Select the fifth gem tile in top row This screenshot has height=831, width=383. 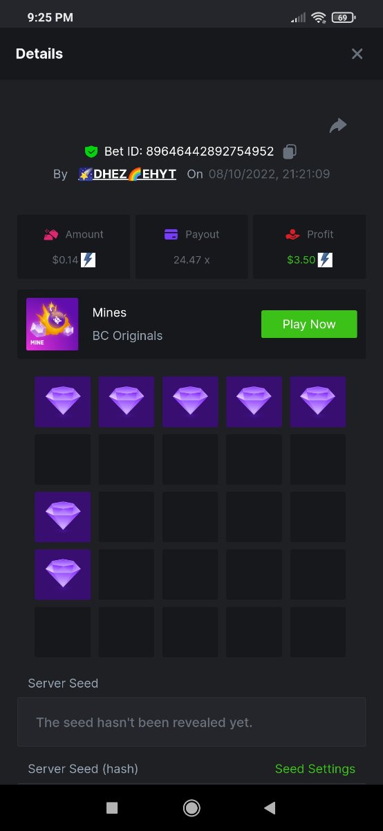coord(318,402)
